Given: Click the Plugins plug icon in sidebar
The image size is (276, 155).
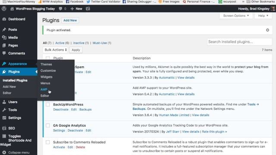Looking at the screenshot, I should click(x=4, y=72).
